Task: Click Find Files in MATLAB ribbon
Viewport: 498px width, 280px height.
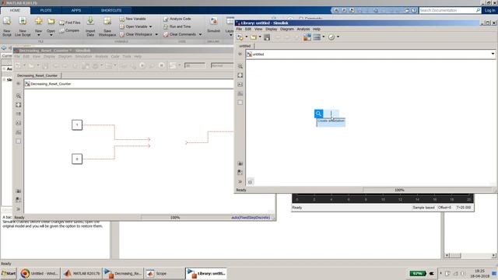Action: 70,23
